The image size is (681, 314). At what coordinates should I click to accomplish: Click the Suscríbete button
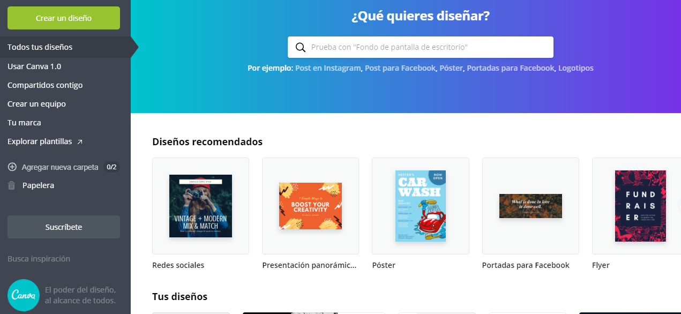coord(64,227)
